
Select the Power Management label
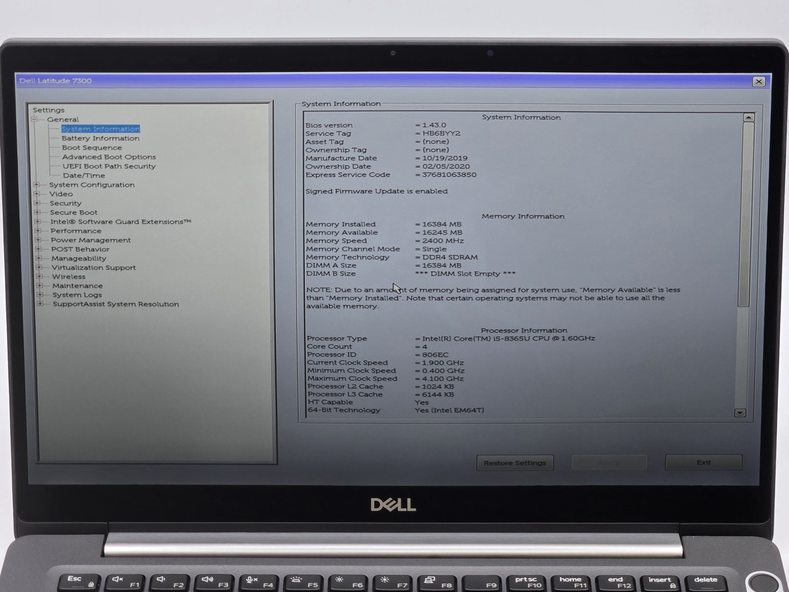pos(91,240)
